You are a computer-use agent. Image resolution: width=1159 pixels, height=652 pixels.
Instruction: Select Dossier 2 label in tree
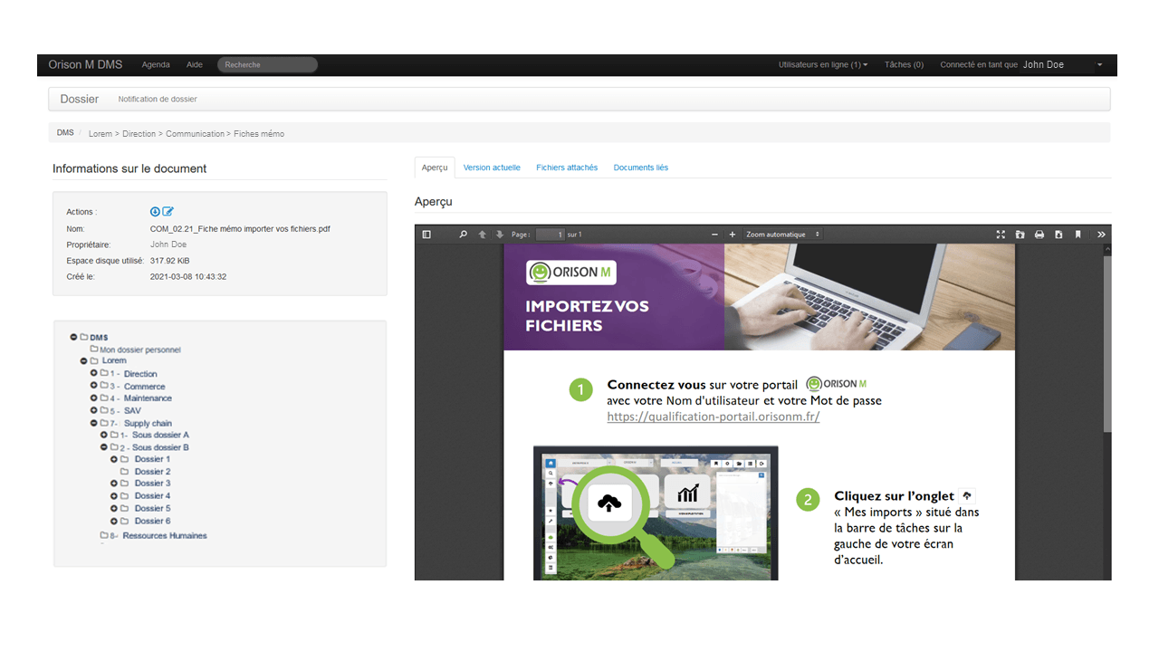click(153, 472)
